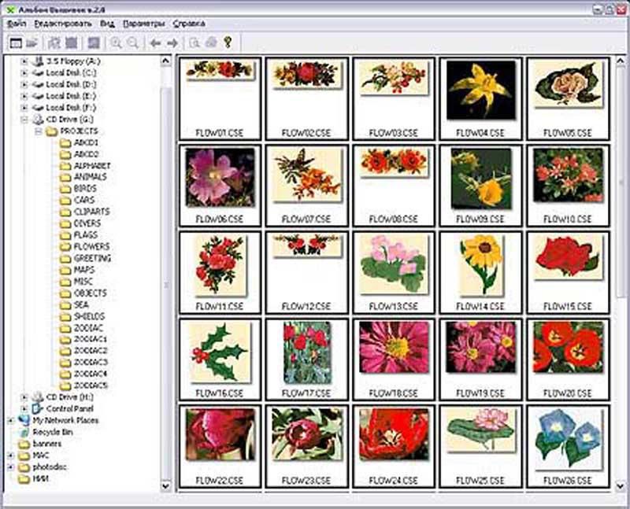Image resolution: width=630 pixels, height=509 pixels.
Task: Click the zoom in magnifier toolbar icon
Action: point(117,42)
